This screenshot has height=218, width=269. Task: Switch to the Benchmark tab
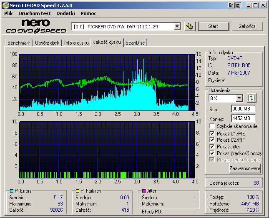coord(19,43)
